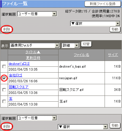Check the desknet'sロゴ row checkbox
Image resolution: width=122 pixels, height=131 pixels.
[4, 66]
